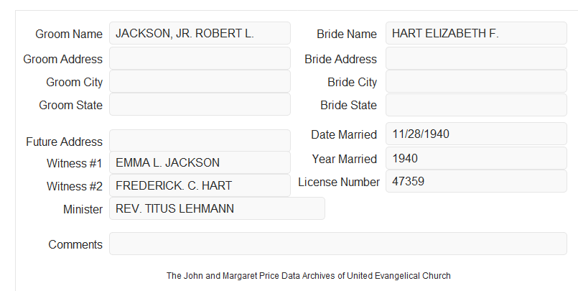This screenshot has width=578, height=291.
Task: Click the empty Groom Address field
Action: 200,58
